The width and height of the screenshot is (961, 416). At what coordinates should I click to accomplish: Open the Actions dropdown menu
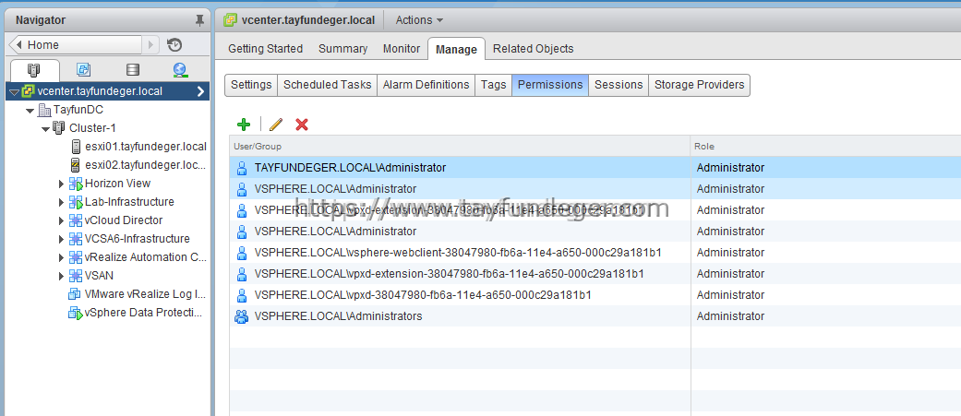419,19
